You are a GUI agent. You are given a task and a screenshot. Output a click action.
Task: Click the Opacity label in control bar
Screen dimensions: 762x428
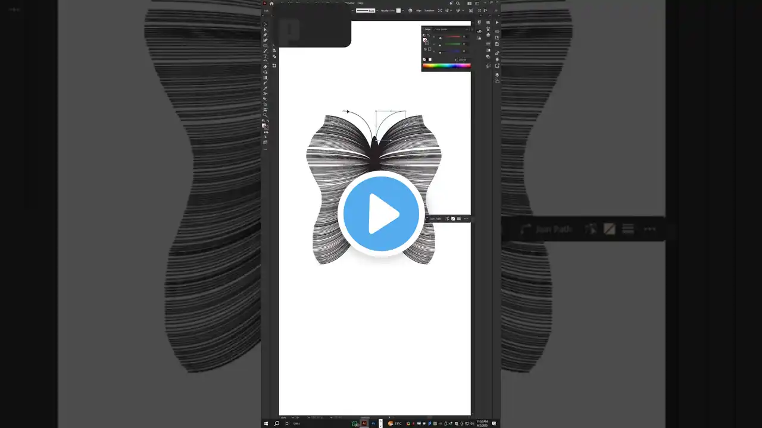[x=385, y=11]
